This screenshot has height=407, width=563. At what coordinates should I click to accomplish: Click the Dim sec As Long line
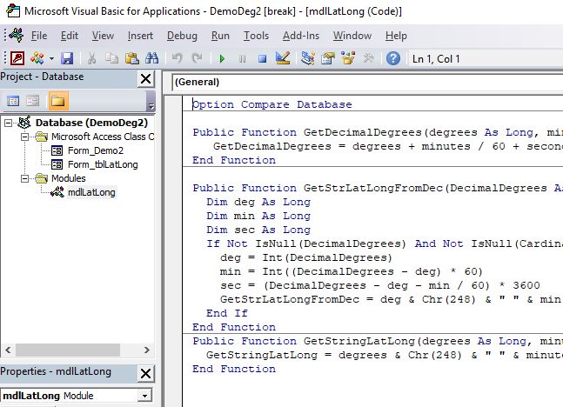[x=258, y=230]
